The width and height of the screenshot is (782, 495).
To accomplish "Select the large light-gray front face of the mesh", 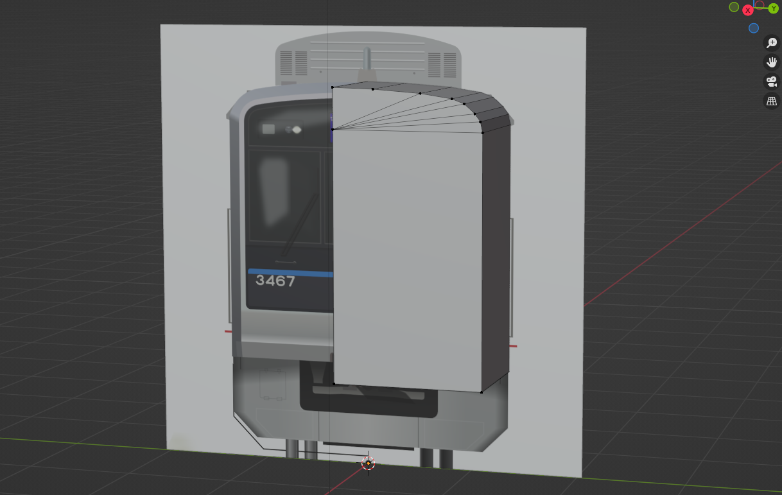I will (407, 257).
